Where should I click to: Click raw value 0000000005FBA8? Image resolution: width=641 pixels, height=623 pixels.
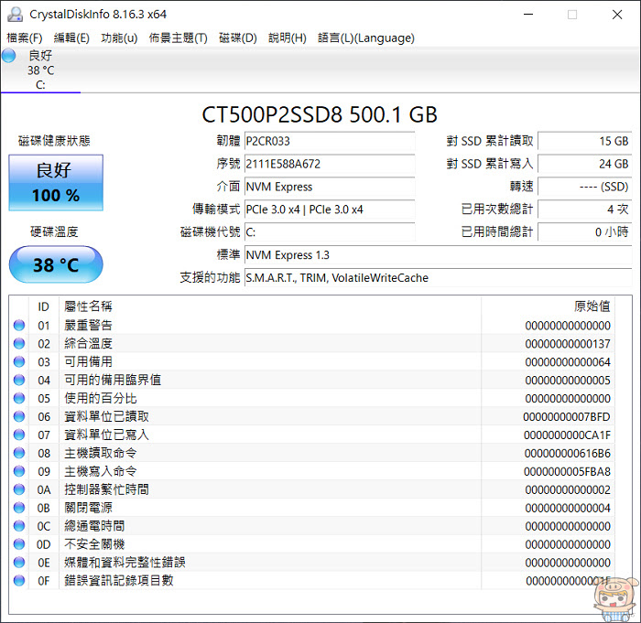tap(567, 472)
